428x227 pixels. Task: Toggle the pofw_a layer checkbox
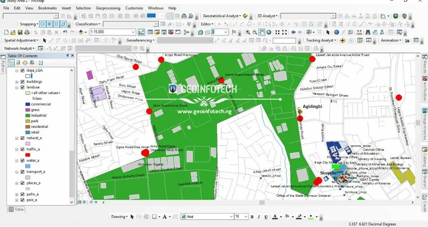23,194
